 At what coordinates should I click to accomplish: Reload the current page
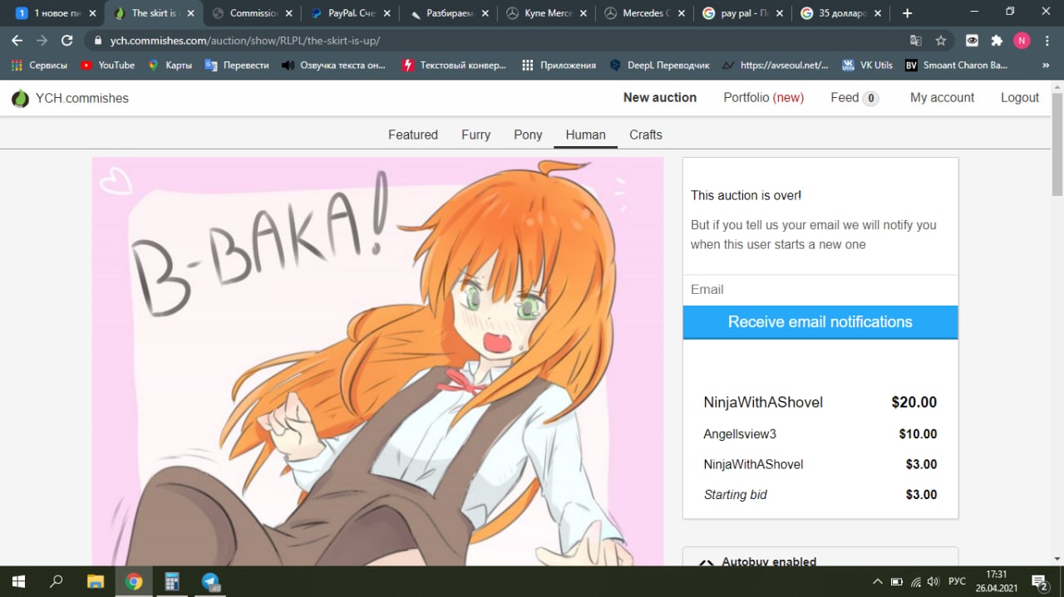click(67, 40)
